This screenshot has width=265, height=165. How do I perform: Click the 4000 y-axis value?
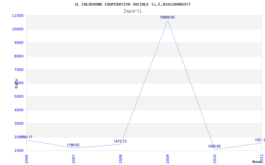point(19,110)
